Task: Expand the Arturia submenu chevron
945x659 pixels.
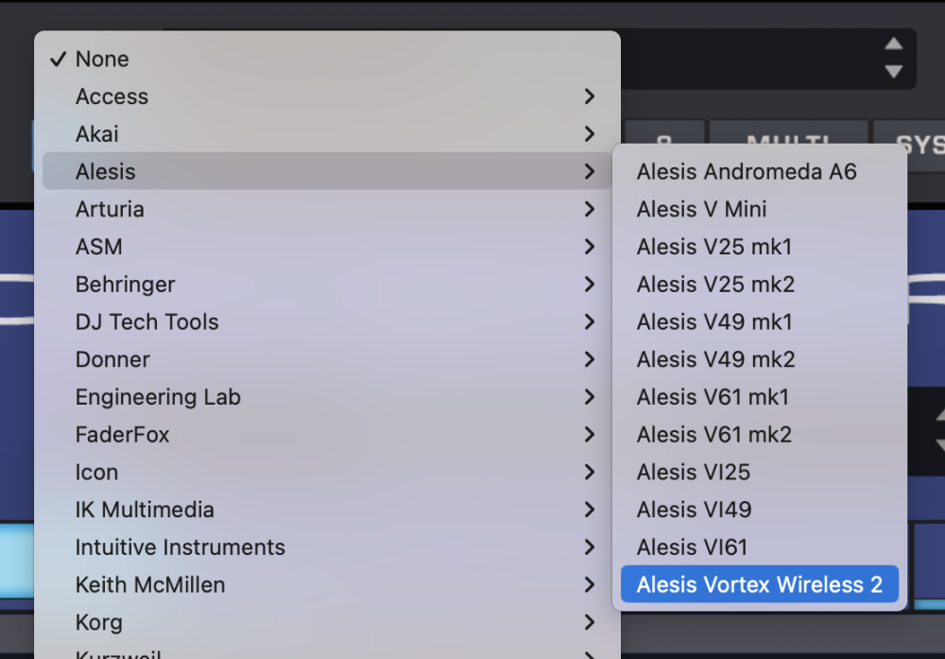Action: (x=590, y=209)
